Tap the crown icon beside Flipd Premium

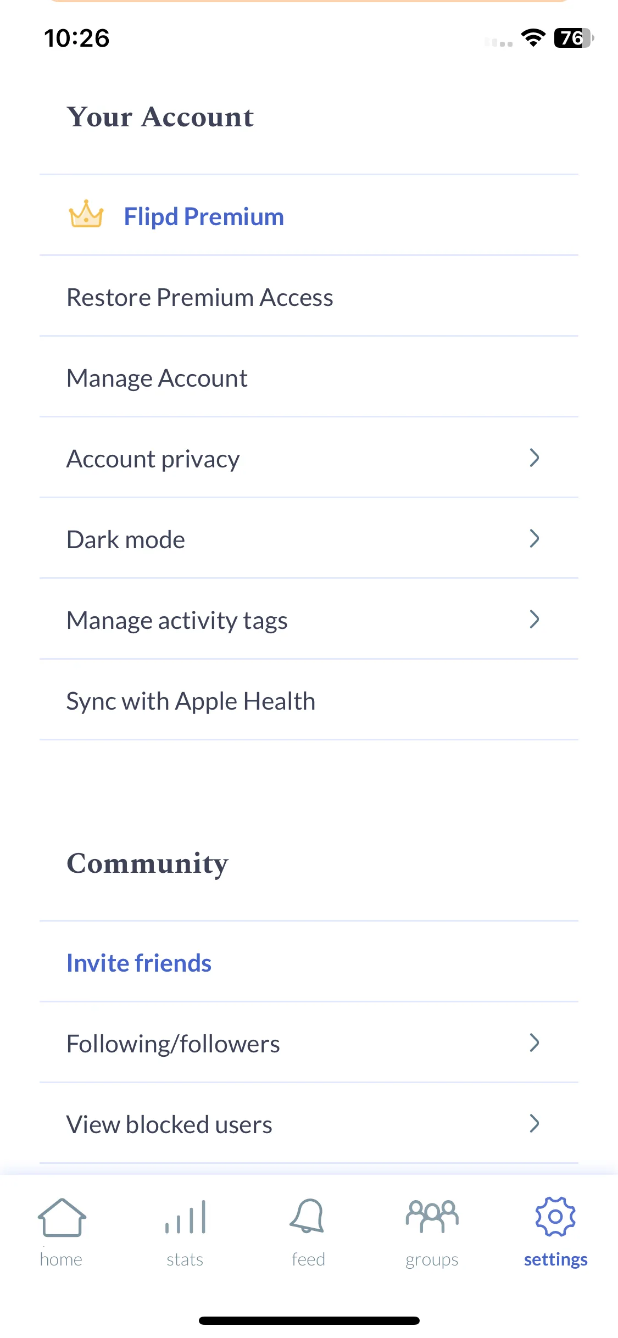point(86,214)
